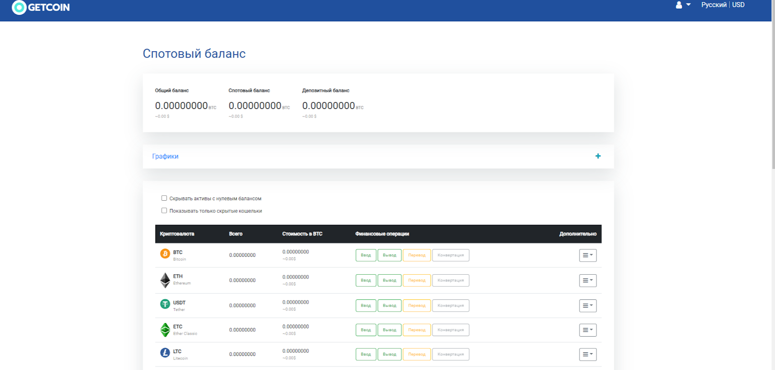This screenshot has width=775, height=370.
Task: Click Конвертация button in BTC row
Action: pyautogui.click(x=450, y=255)
